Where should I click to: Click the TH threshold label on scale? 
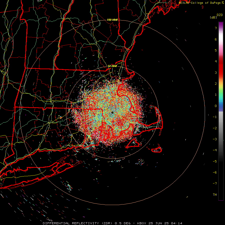pyautogui.click(x=215, y=195)
